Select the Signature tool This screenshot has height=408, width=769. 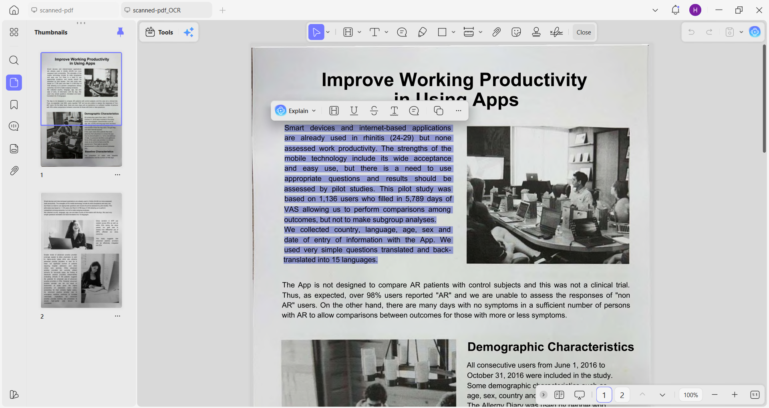pyautogui.click(x=556, y=32)
